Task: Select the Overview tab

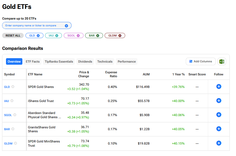Action: (x=14, y=62)
